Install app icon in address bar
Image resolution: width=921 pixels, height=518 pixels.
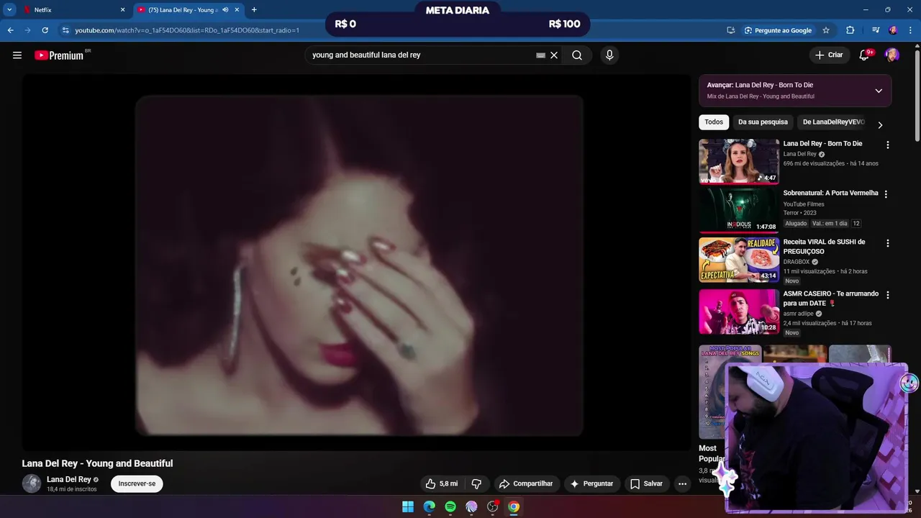click(730, 30)
